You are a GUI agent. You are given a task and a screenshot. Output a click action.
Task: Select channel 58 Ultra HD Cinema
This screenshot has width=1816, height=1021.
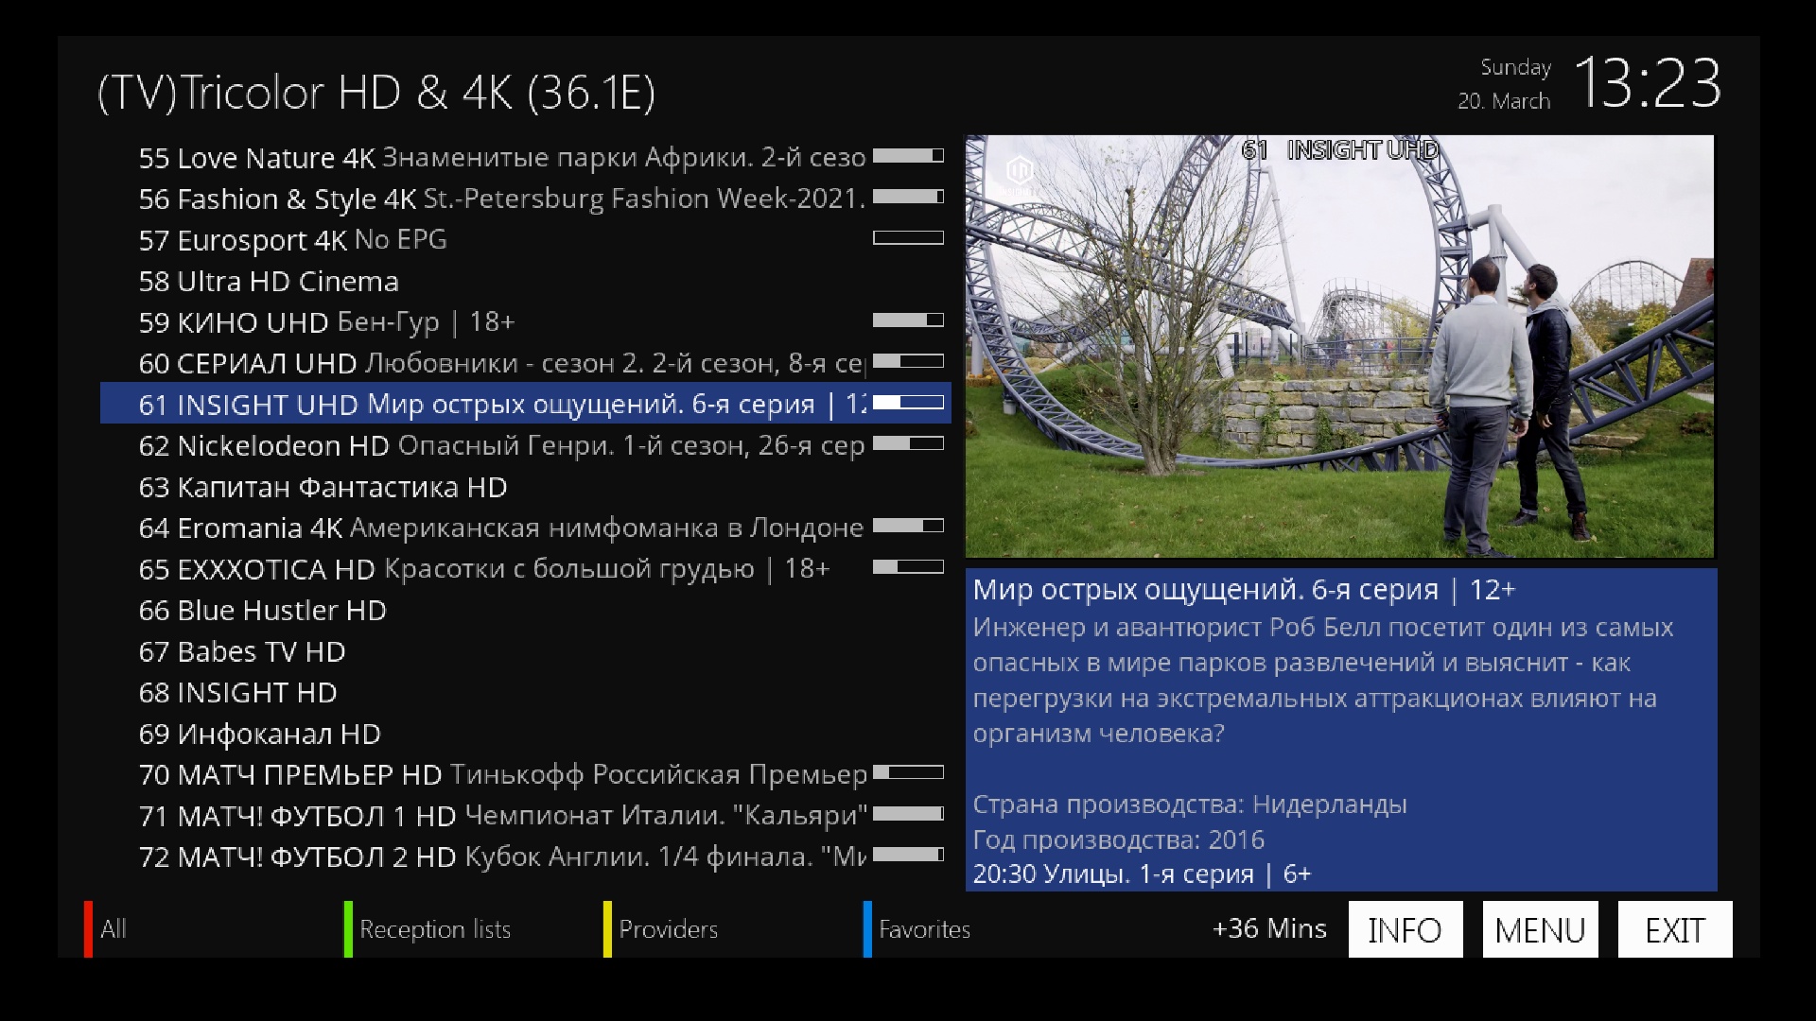click(x=525, y=281)
